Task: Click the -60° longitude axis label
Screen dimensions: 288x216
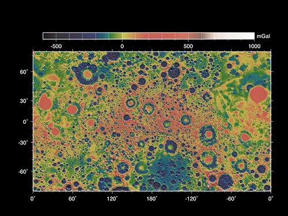Action: [x=231, y=199]
